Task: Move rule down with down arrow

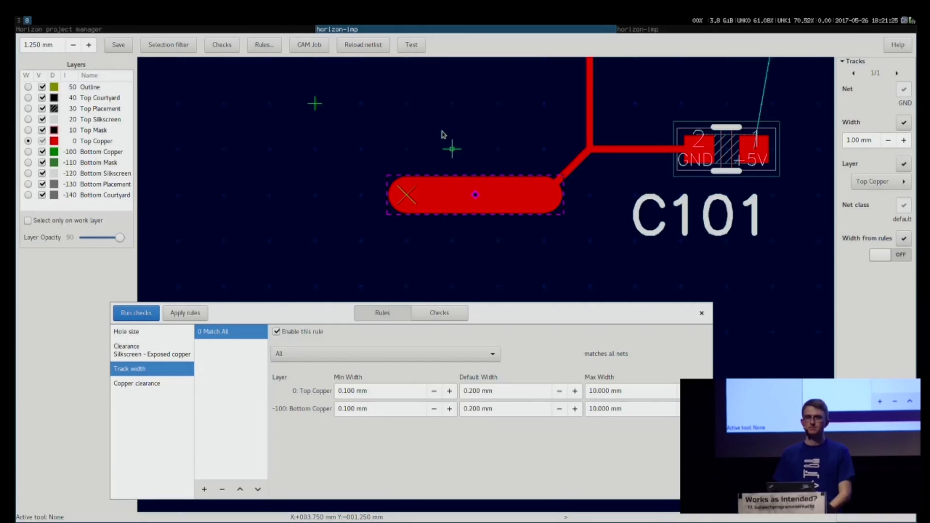Action: tap(258, 490)
